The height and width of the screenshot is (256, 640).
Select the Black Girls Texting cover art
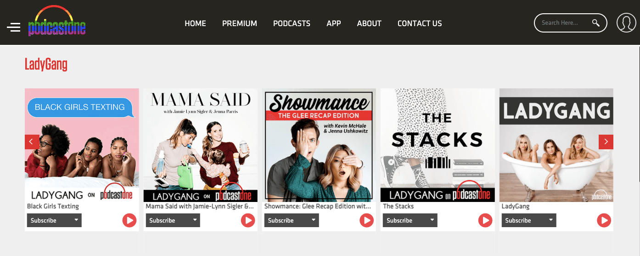(82, 145)
